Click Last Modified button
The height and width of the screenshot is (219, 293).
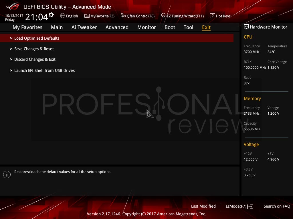click(203, 206)
